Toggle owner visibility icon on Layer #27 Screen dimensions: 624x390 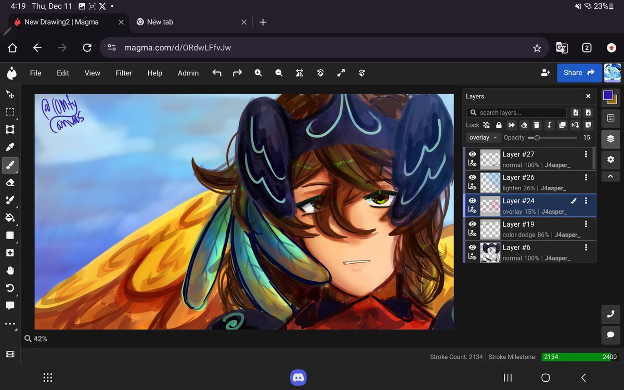(472, 164)
